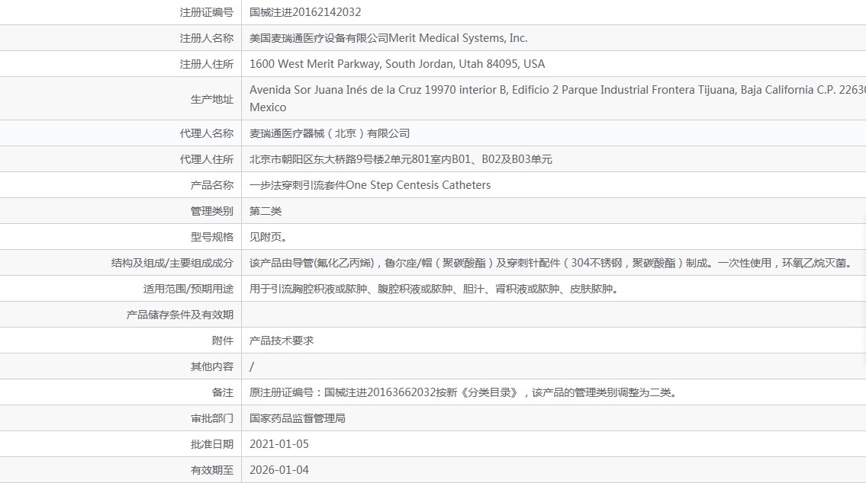The height and width of the screenshot is (483, 866).
Task: Select approval department 国家药品监督管理局
Action: pos(296,418)
